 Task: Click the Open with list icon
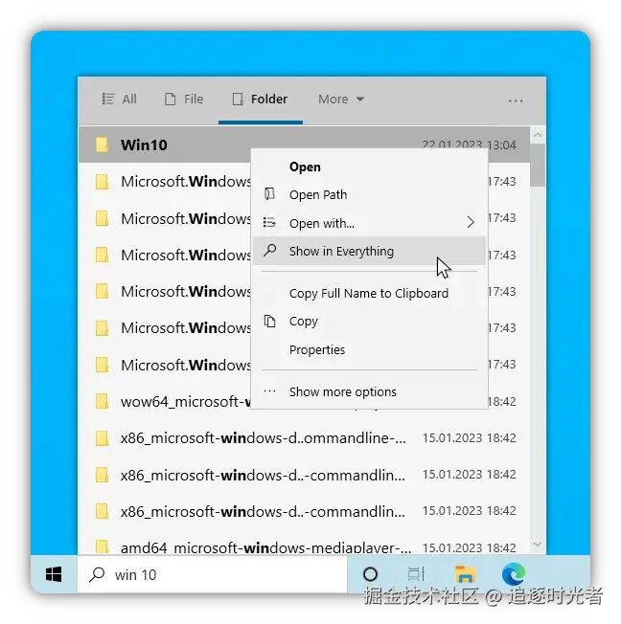269,222
